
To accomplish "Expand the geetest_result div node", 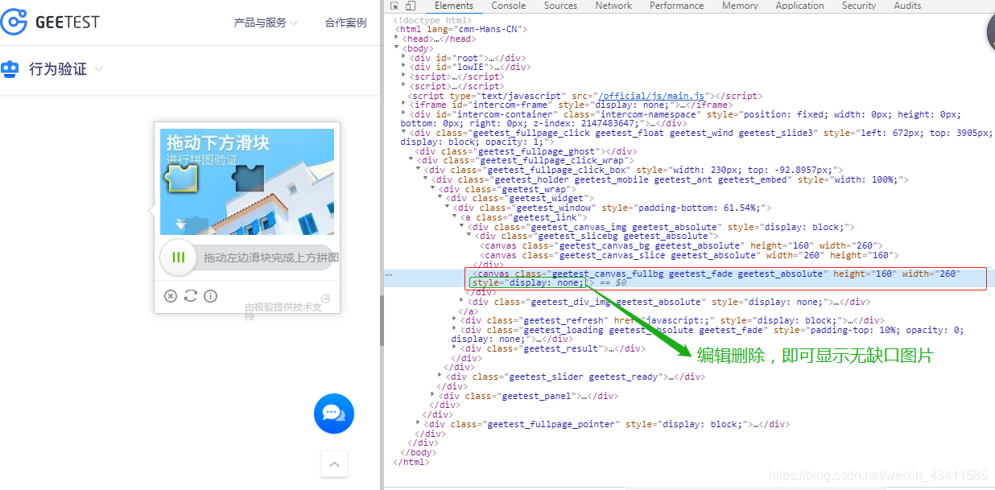I will click(455, 348).
